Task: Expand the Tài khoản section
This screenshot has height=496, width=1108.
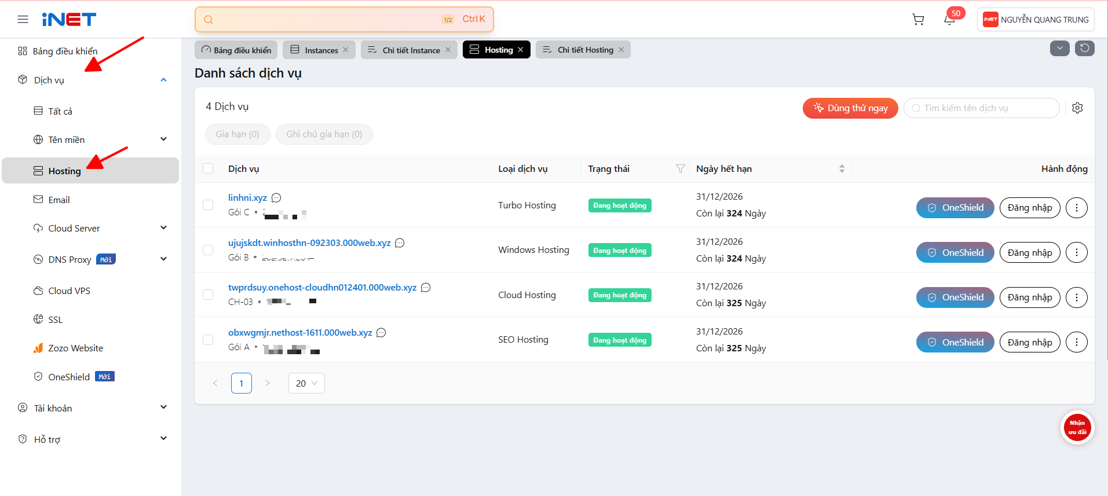Action: 163,407
